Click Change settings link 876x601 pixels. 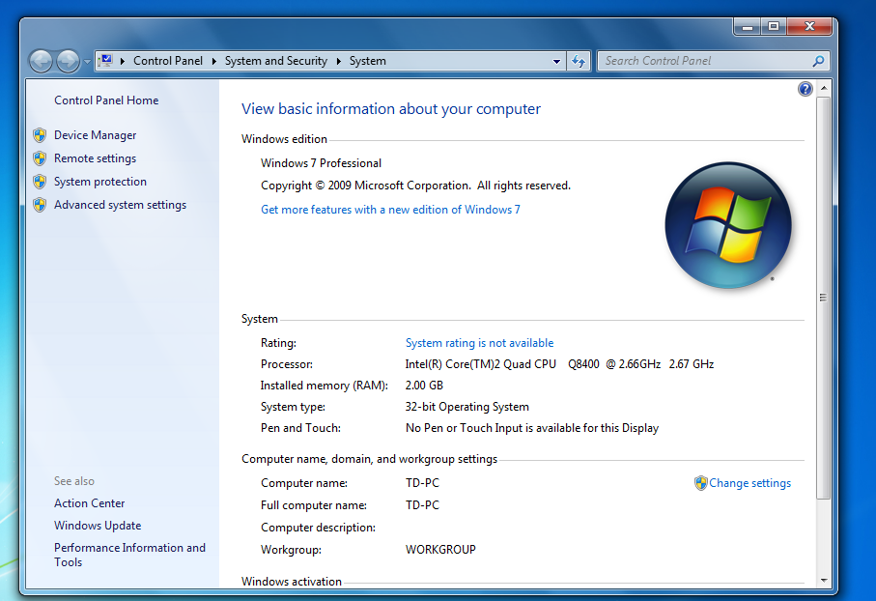[x=749, y=483]
